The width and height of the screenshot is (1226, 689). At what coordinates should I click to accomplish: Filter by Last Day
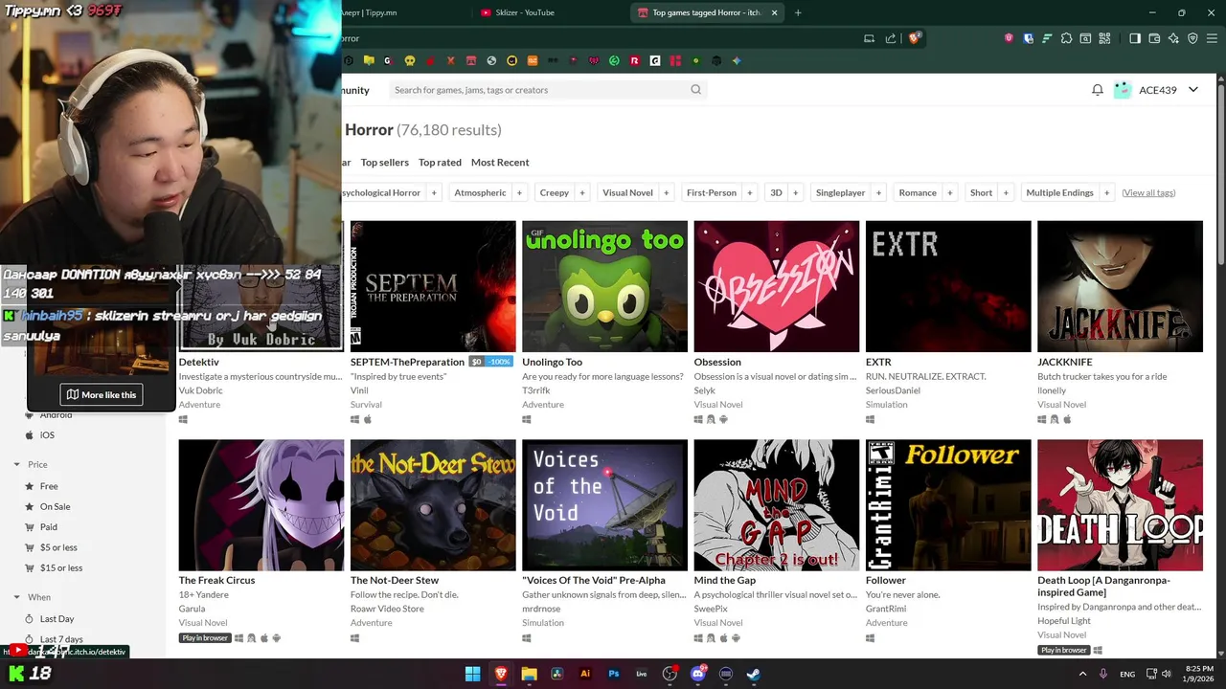(x=57, y=619)
